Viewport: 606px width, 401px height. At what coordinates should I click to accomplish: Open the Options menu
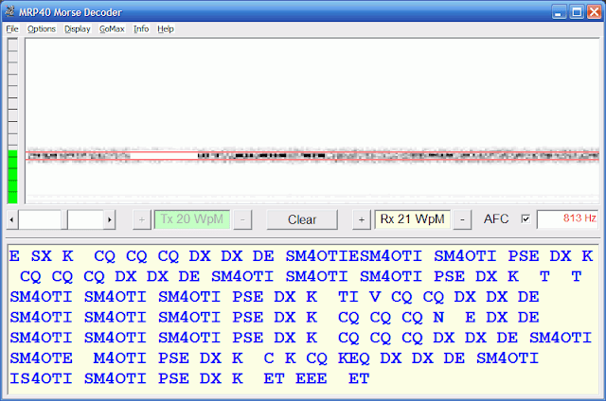pyautogui.click(x=42, y=29)
